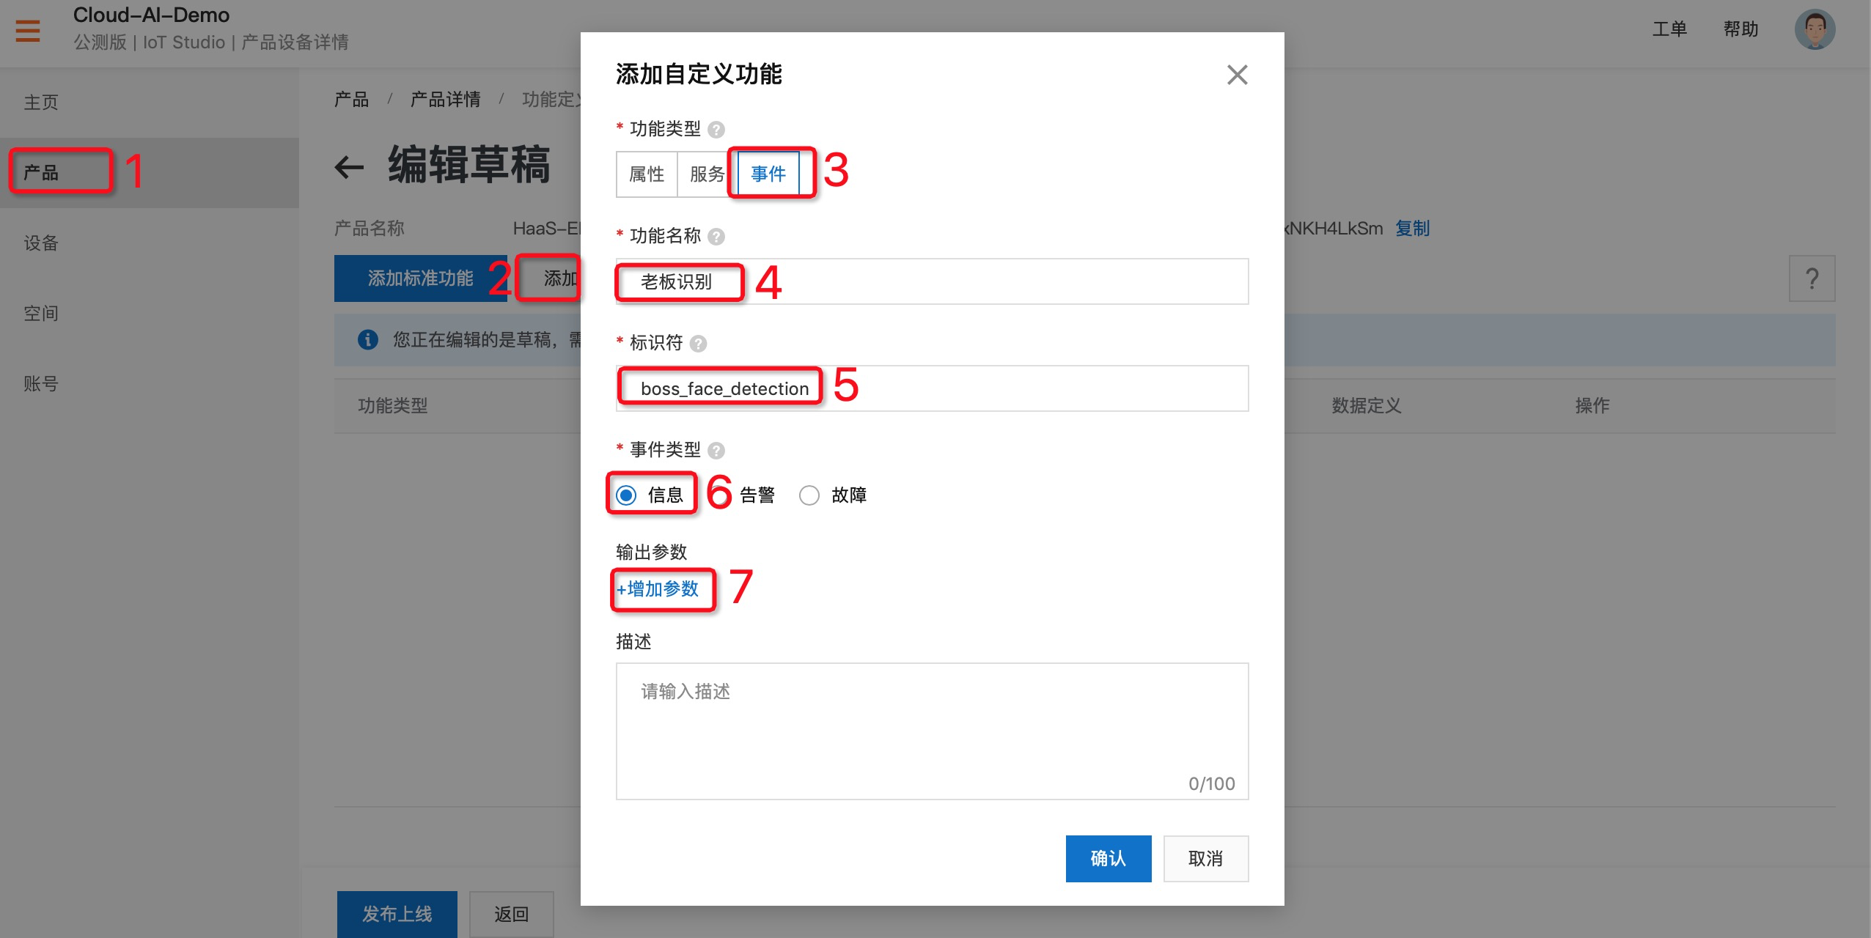This screenshot has height=938, width=1871.
Task: Open the orange hamburger menu icon
Action: click(x=28, y=31)
